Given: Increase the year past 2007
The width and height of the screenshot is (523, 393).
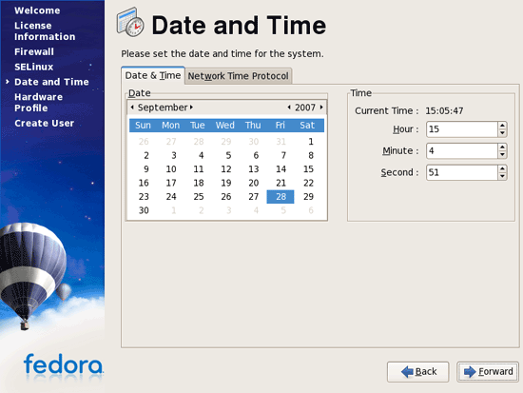Looking at the screenshot, I should coord(321,108).
